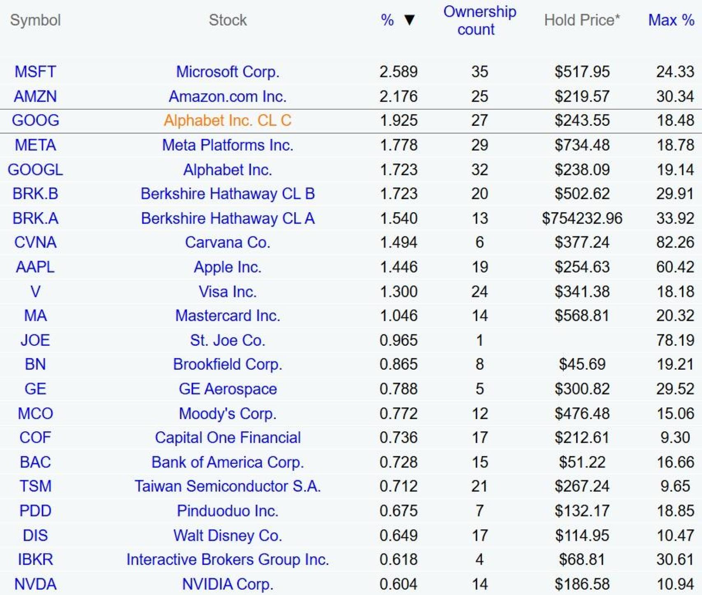702x595 pixels.
Task: Open Berkshire Hathaway CL A link
Action: click(228, 218)
